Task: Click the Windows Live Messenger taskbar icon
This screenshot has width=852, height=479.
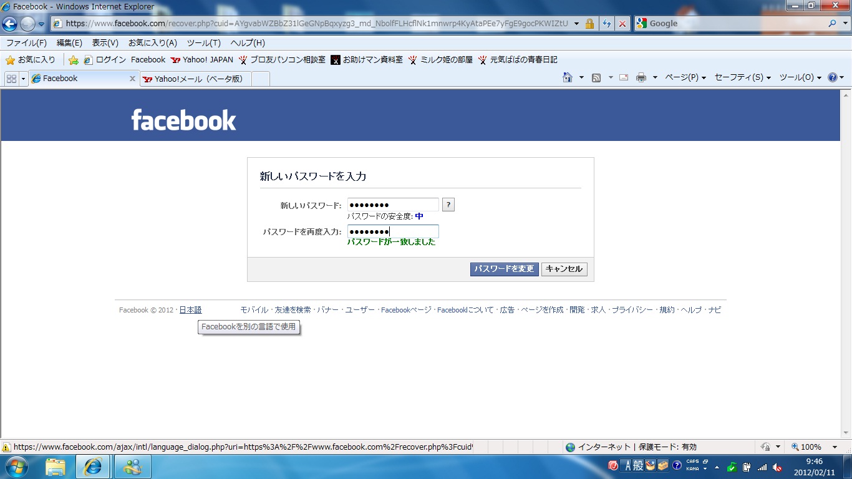Action: pyautogui.click(x=132, y=467)
